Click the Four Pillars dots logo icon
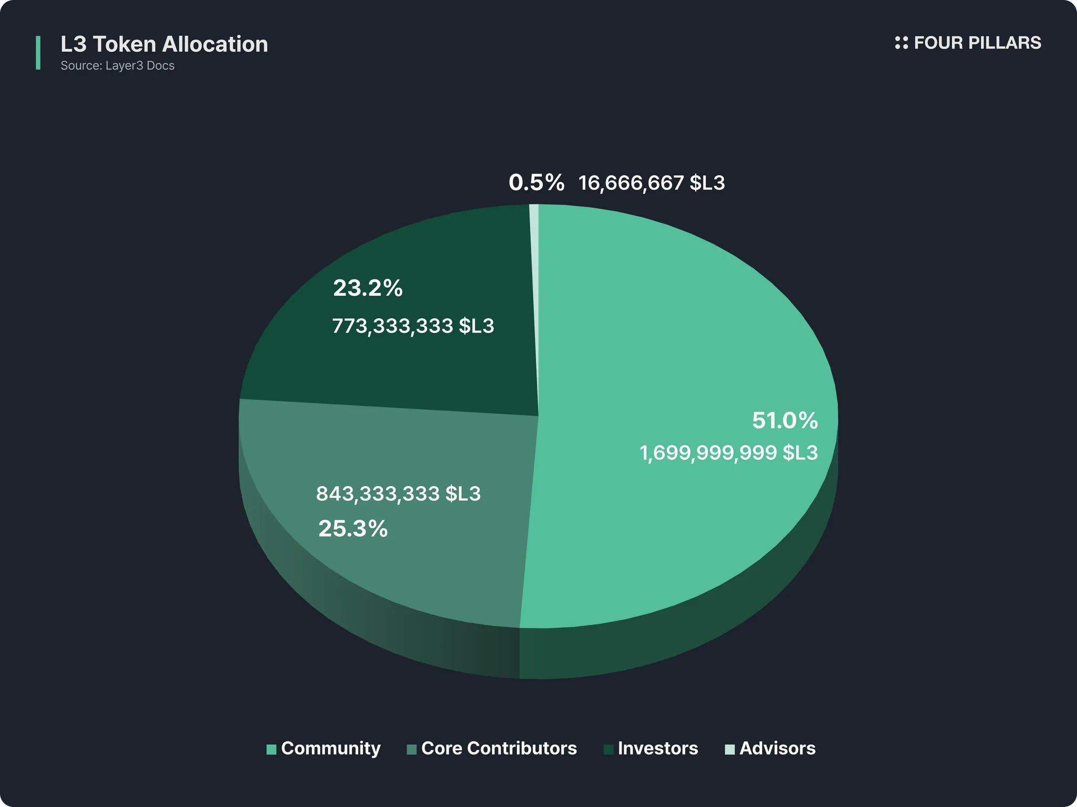This screenshot has width=1077, height=807. (901, 43)
